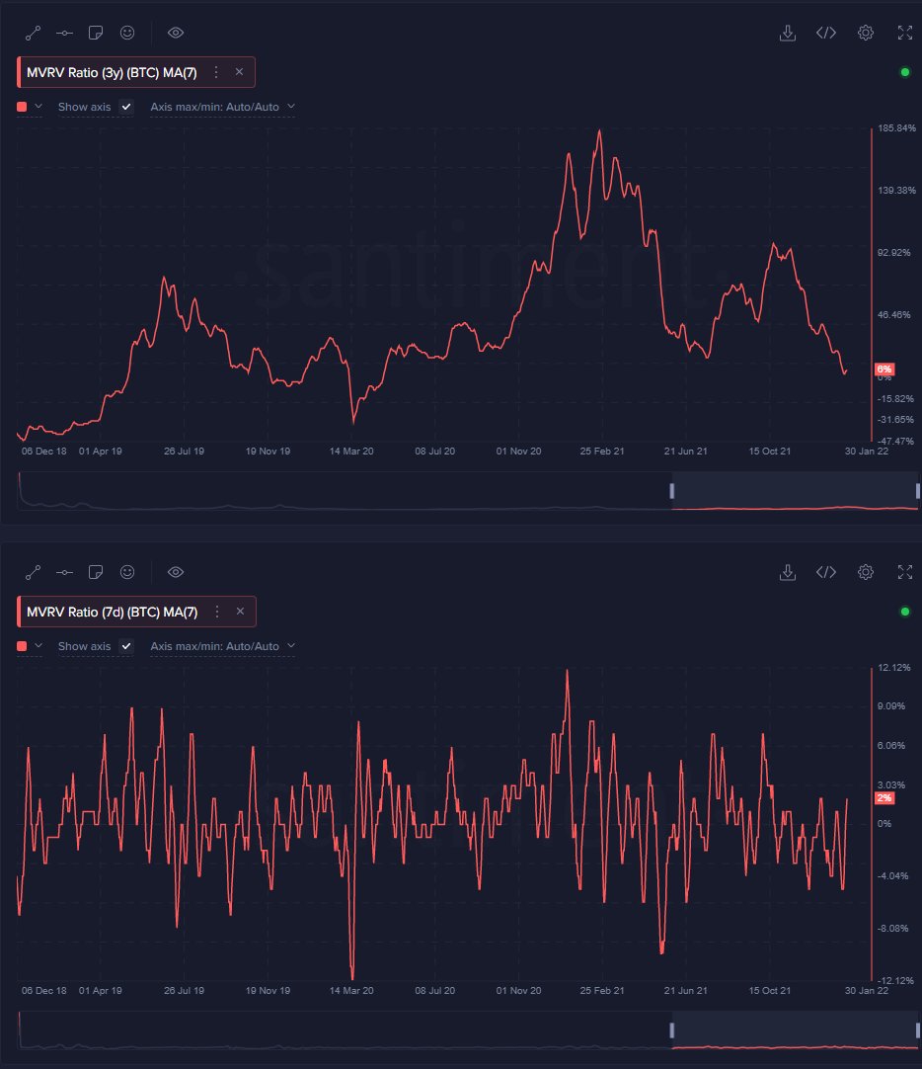922x1069 pixels.
Task: Remove MVRV Ratio (7d) metric
Action: click(240, 611)
